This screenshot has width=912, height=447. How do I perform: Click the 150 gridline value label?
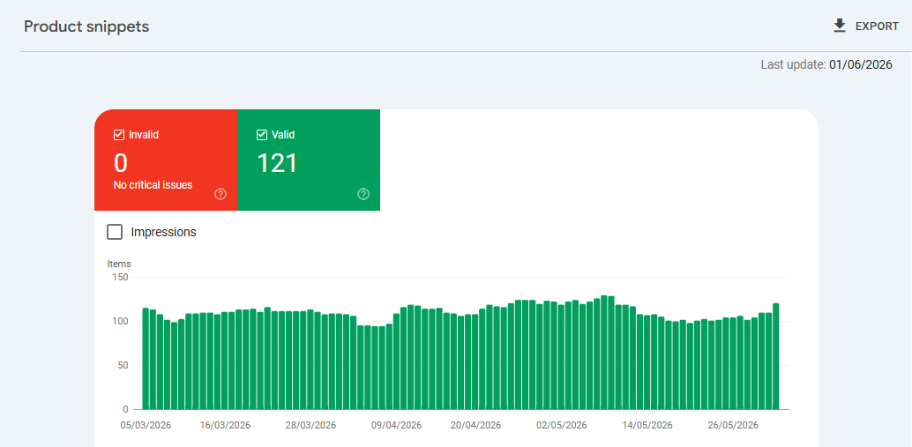pos(121,277)
